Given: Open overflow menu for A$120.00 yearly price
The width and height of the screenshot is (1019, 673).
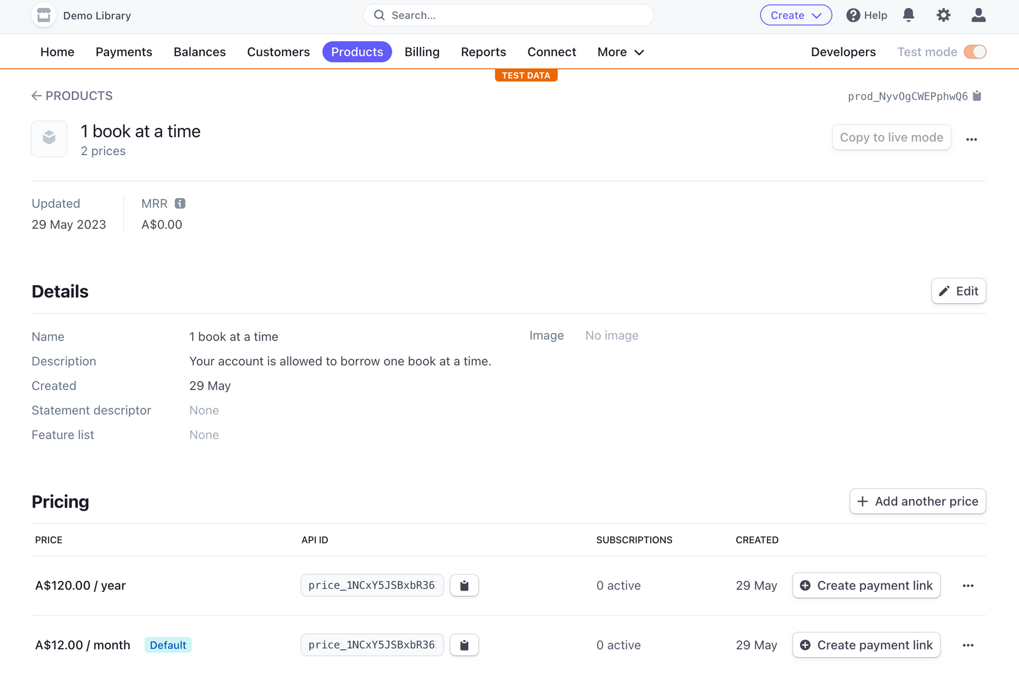Looking at the screenshot, I should pos(968,585).
